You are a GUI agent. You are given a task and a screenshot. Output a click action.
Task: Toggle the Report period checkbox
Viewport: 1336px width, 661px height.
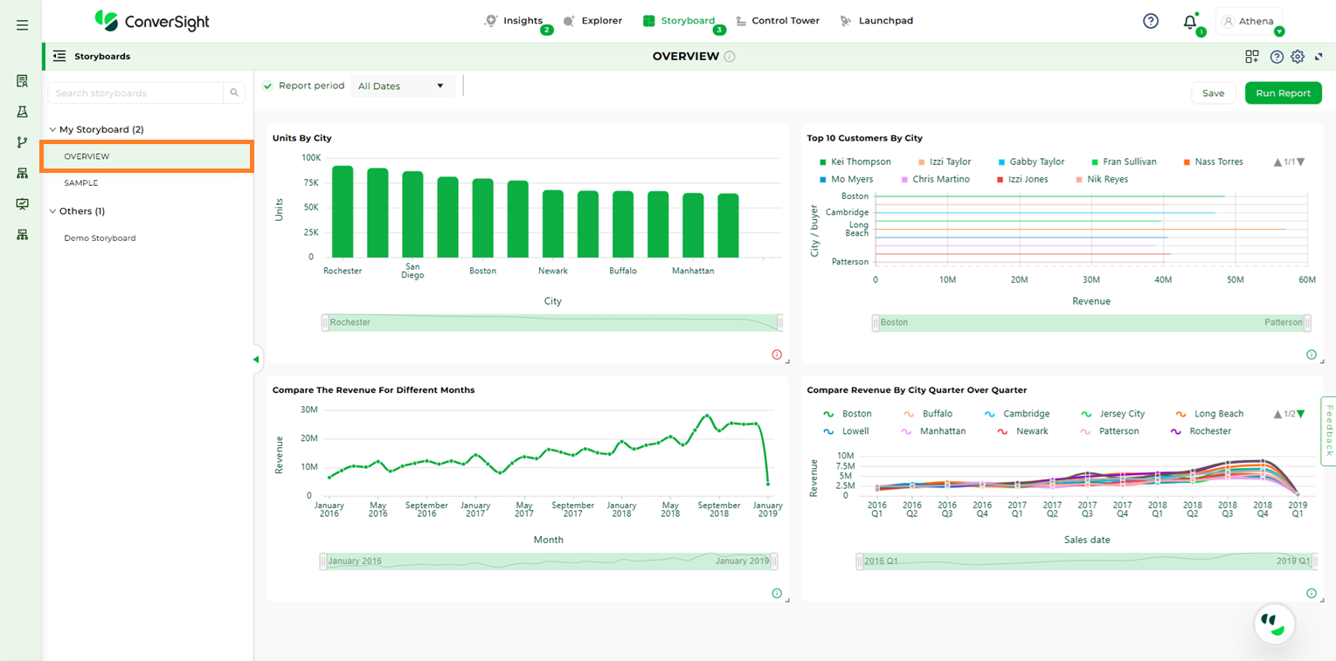click(x=268, y=86)
